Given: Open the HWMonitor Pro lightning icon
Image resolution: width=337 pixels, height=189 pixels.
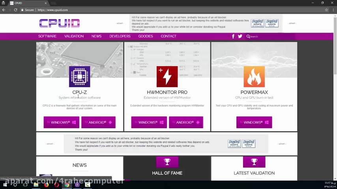Looking at the screenshot, I should [167, 77].
